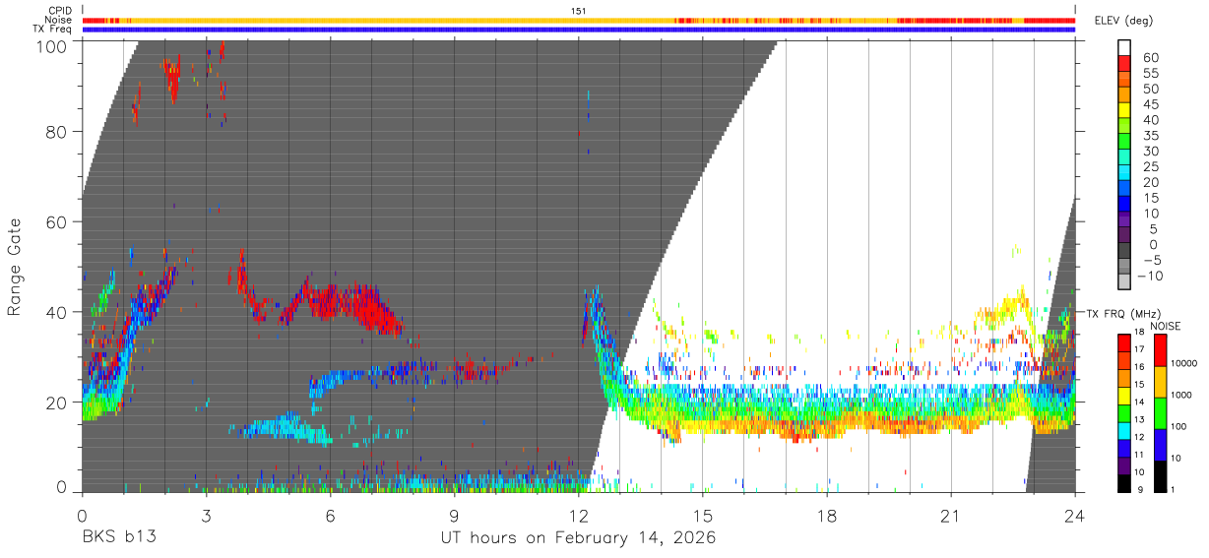Click the CPID label at top left
Screen dimensions: 1209x558
coord(59,11)
